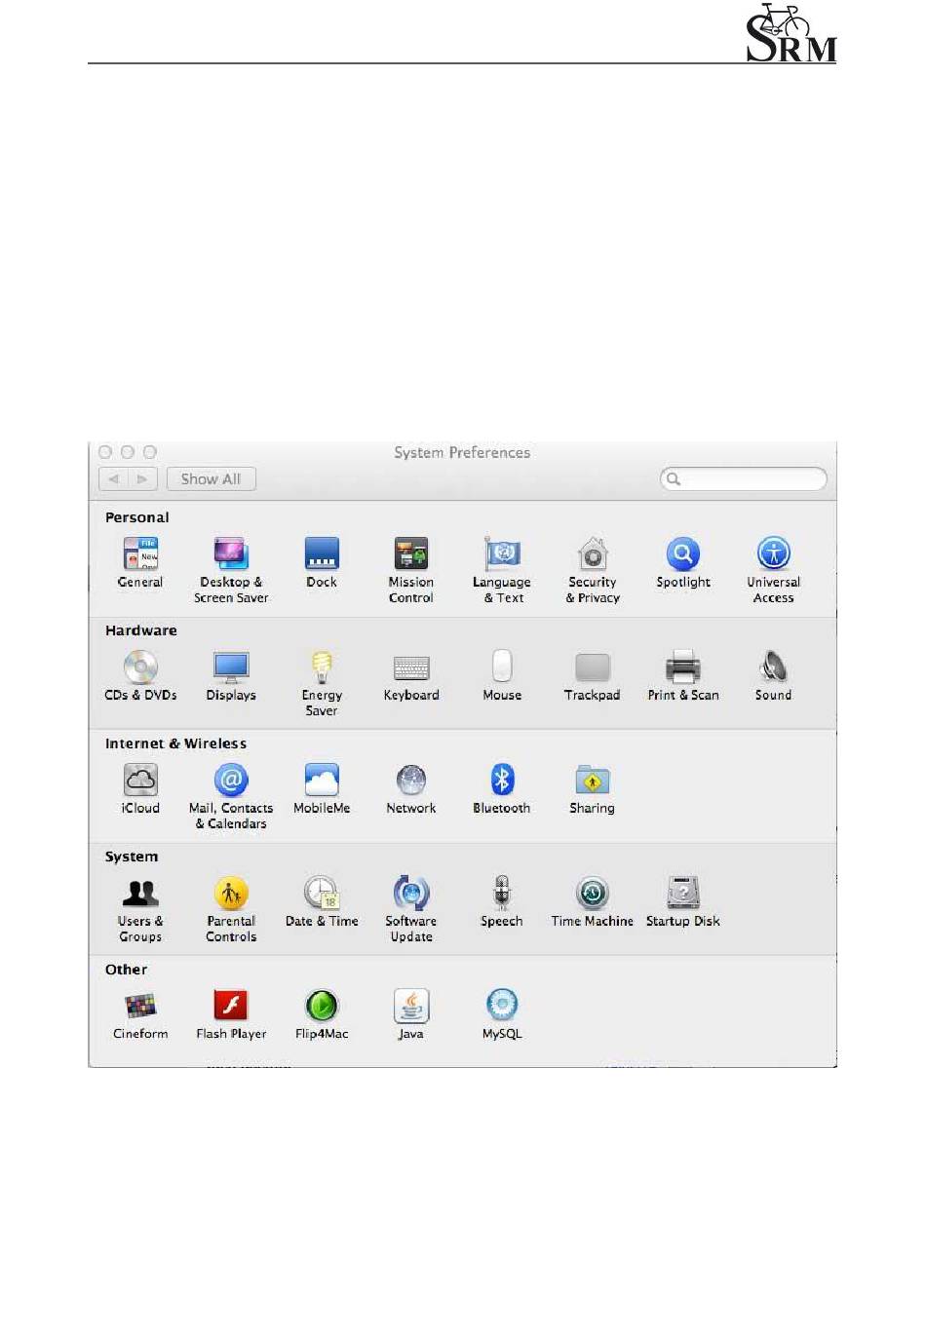The image size is (926, 1334).
Task: Open Time Machine settings
Action: click(593, 901)
